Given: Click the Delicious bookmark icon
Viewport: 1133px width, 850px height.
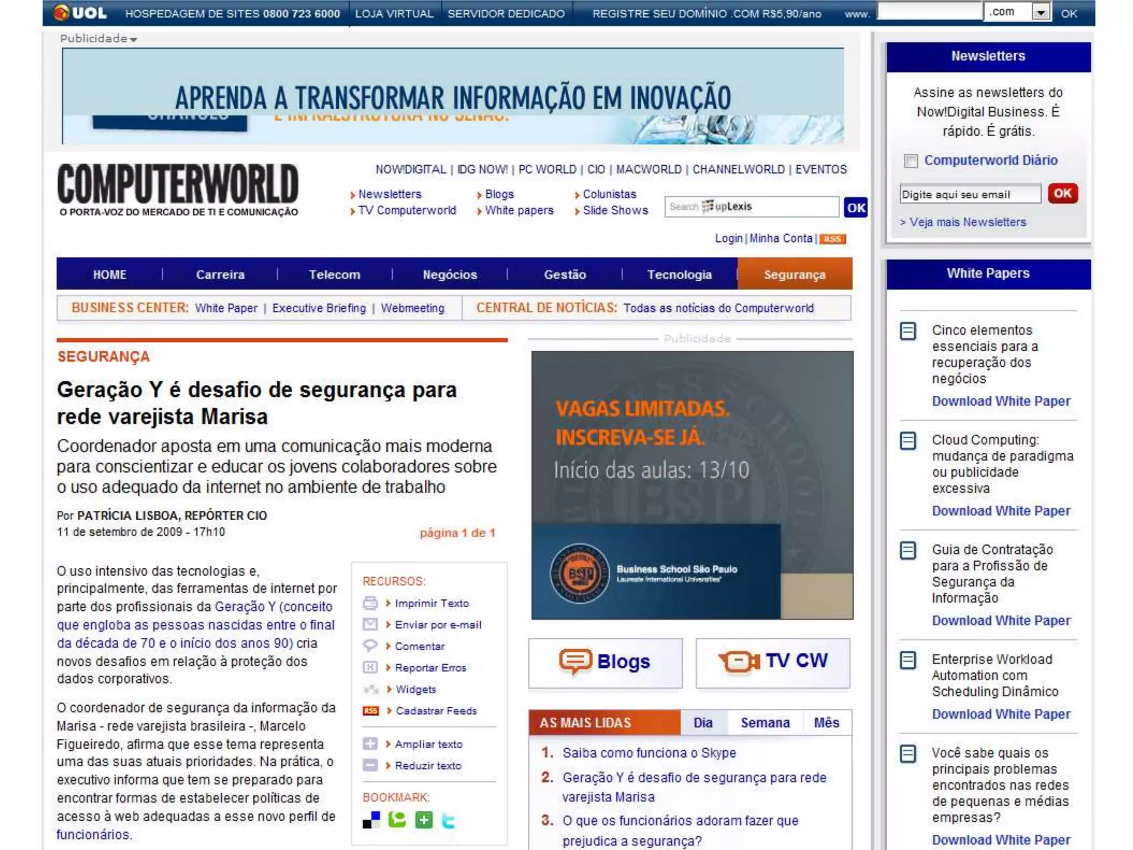Looking at the screenshot, I should pyautogui.click(x=372, y=820).
